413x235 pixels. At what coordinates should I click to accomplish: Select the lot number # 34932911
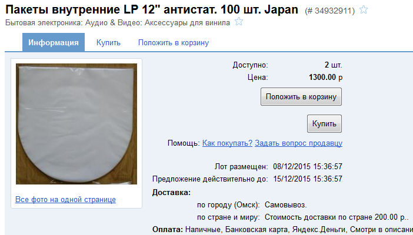click(330, 11)
